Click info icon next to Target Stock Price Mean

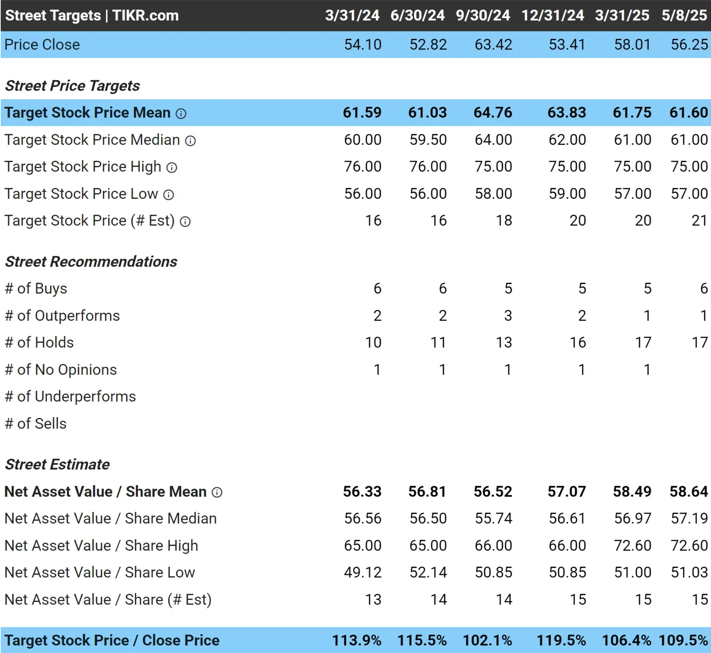pyautogui.click(x=181, y=114)
